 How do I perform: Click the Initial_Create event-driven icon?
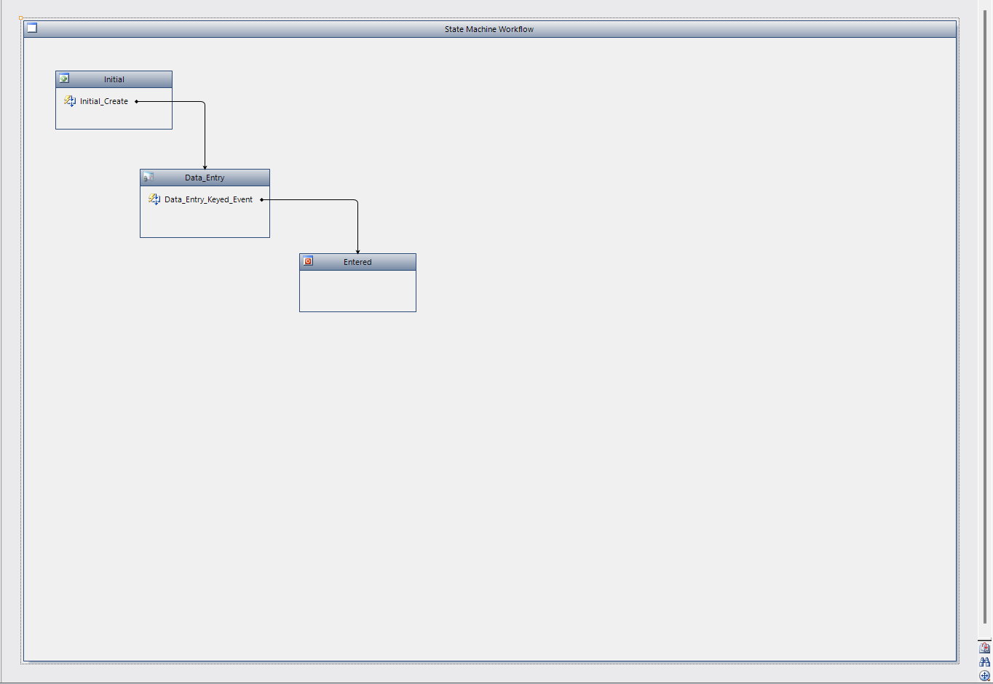(70, 101)
